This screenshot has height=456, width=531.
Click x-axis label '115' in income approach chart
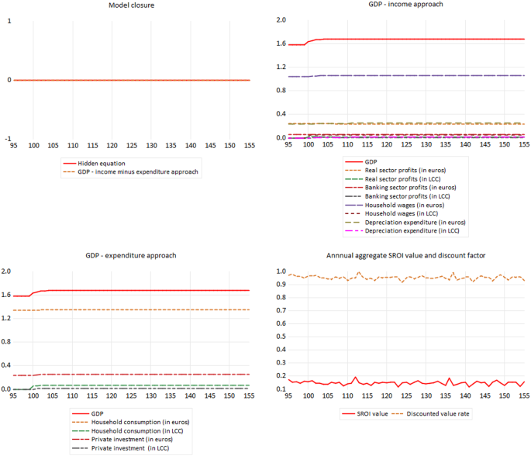pyautogui.click(x=367, y=144)
